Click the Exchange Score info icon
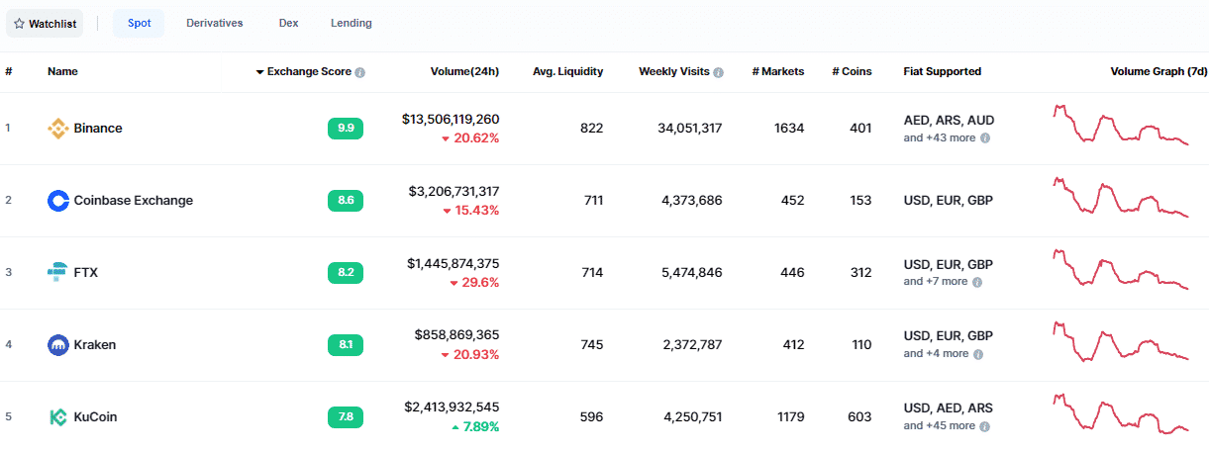The height and width of the screenshot is (452, 1209). tap(360, 72)
